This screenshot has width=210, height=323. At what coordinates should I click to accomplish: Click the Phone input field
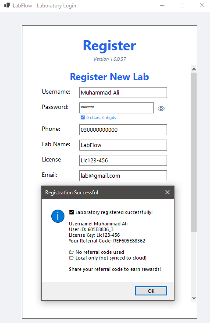tap(123, 130)
